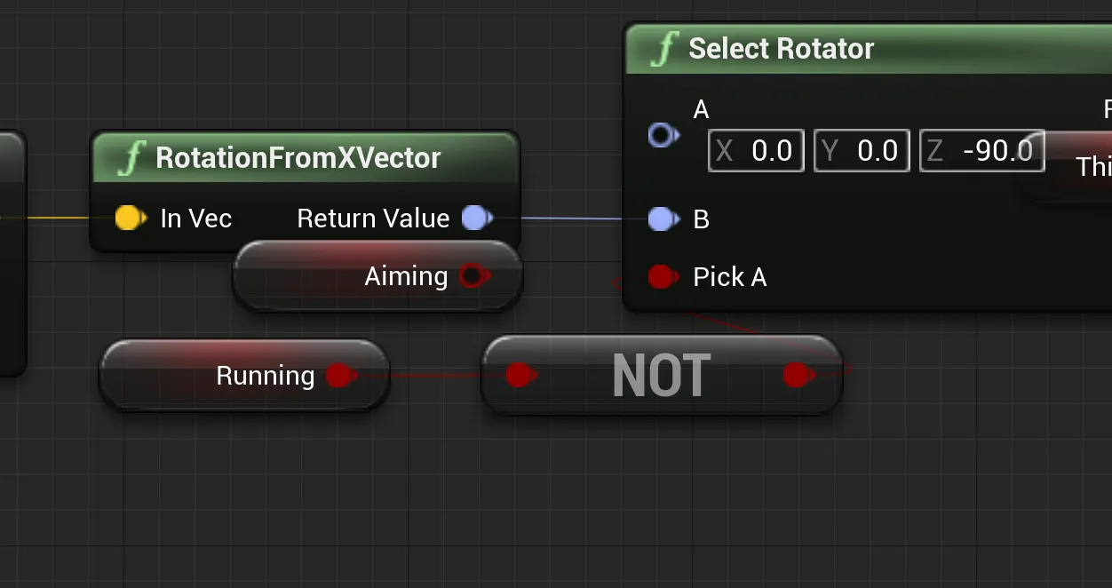Click the Running variable's red output pin
The height and width of the screenshot is (588, 1112).
pos(339,376)
